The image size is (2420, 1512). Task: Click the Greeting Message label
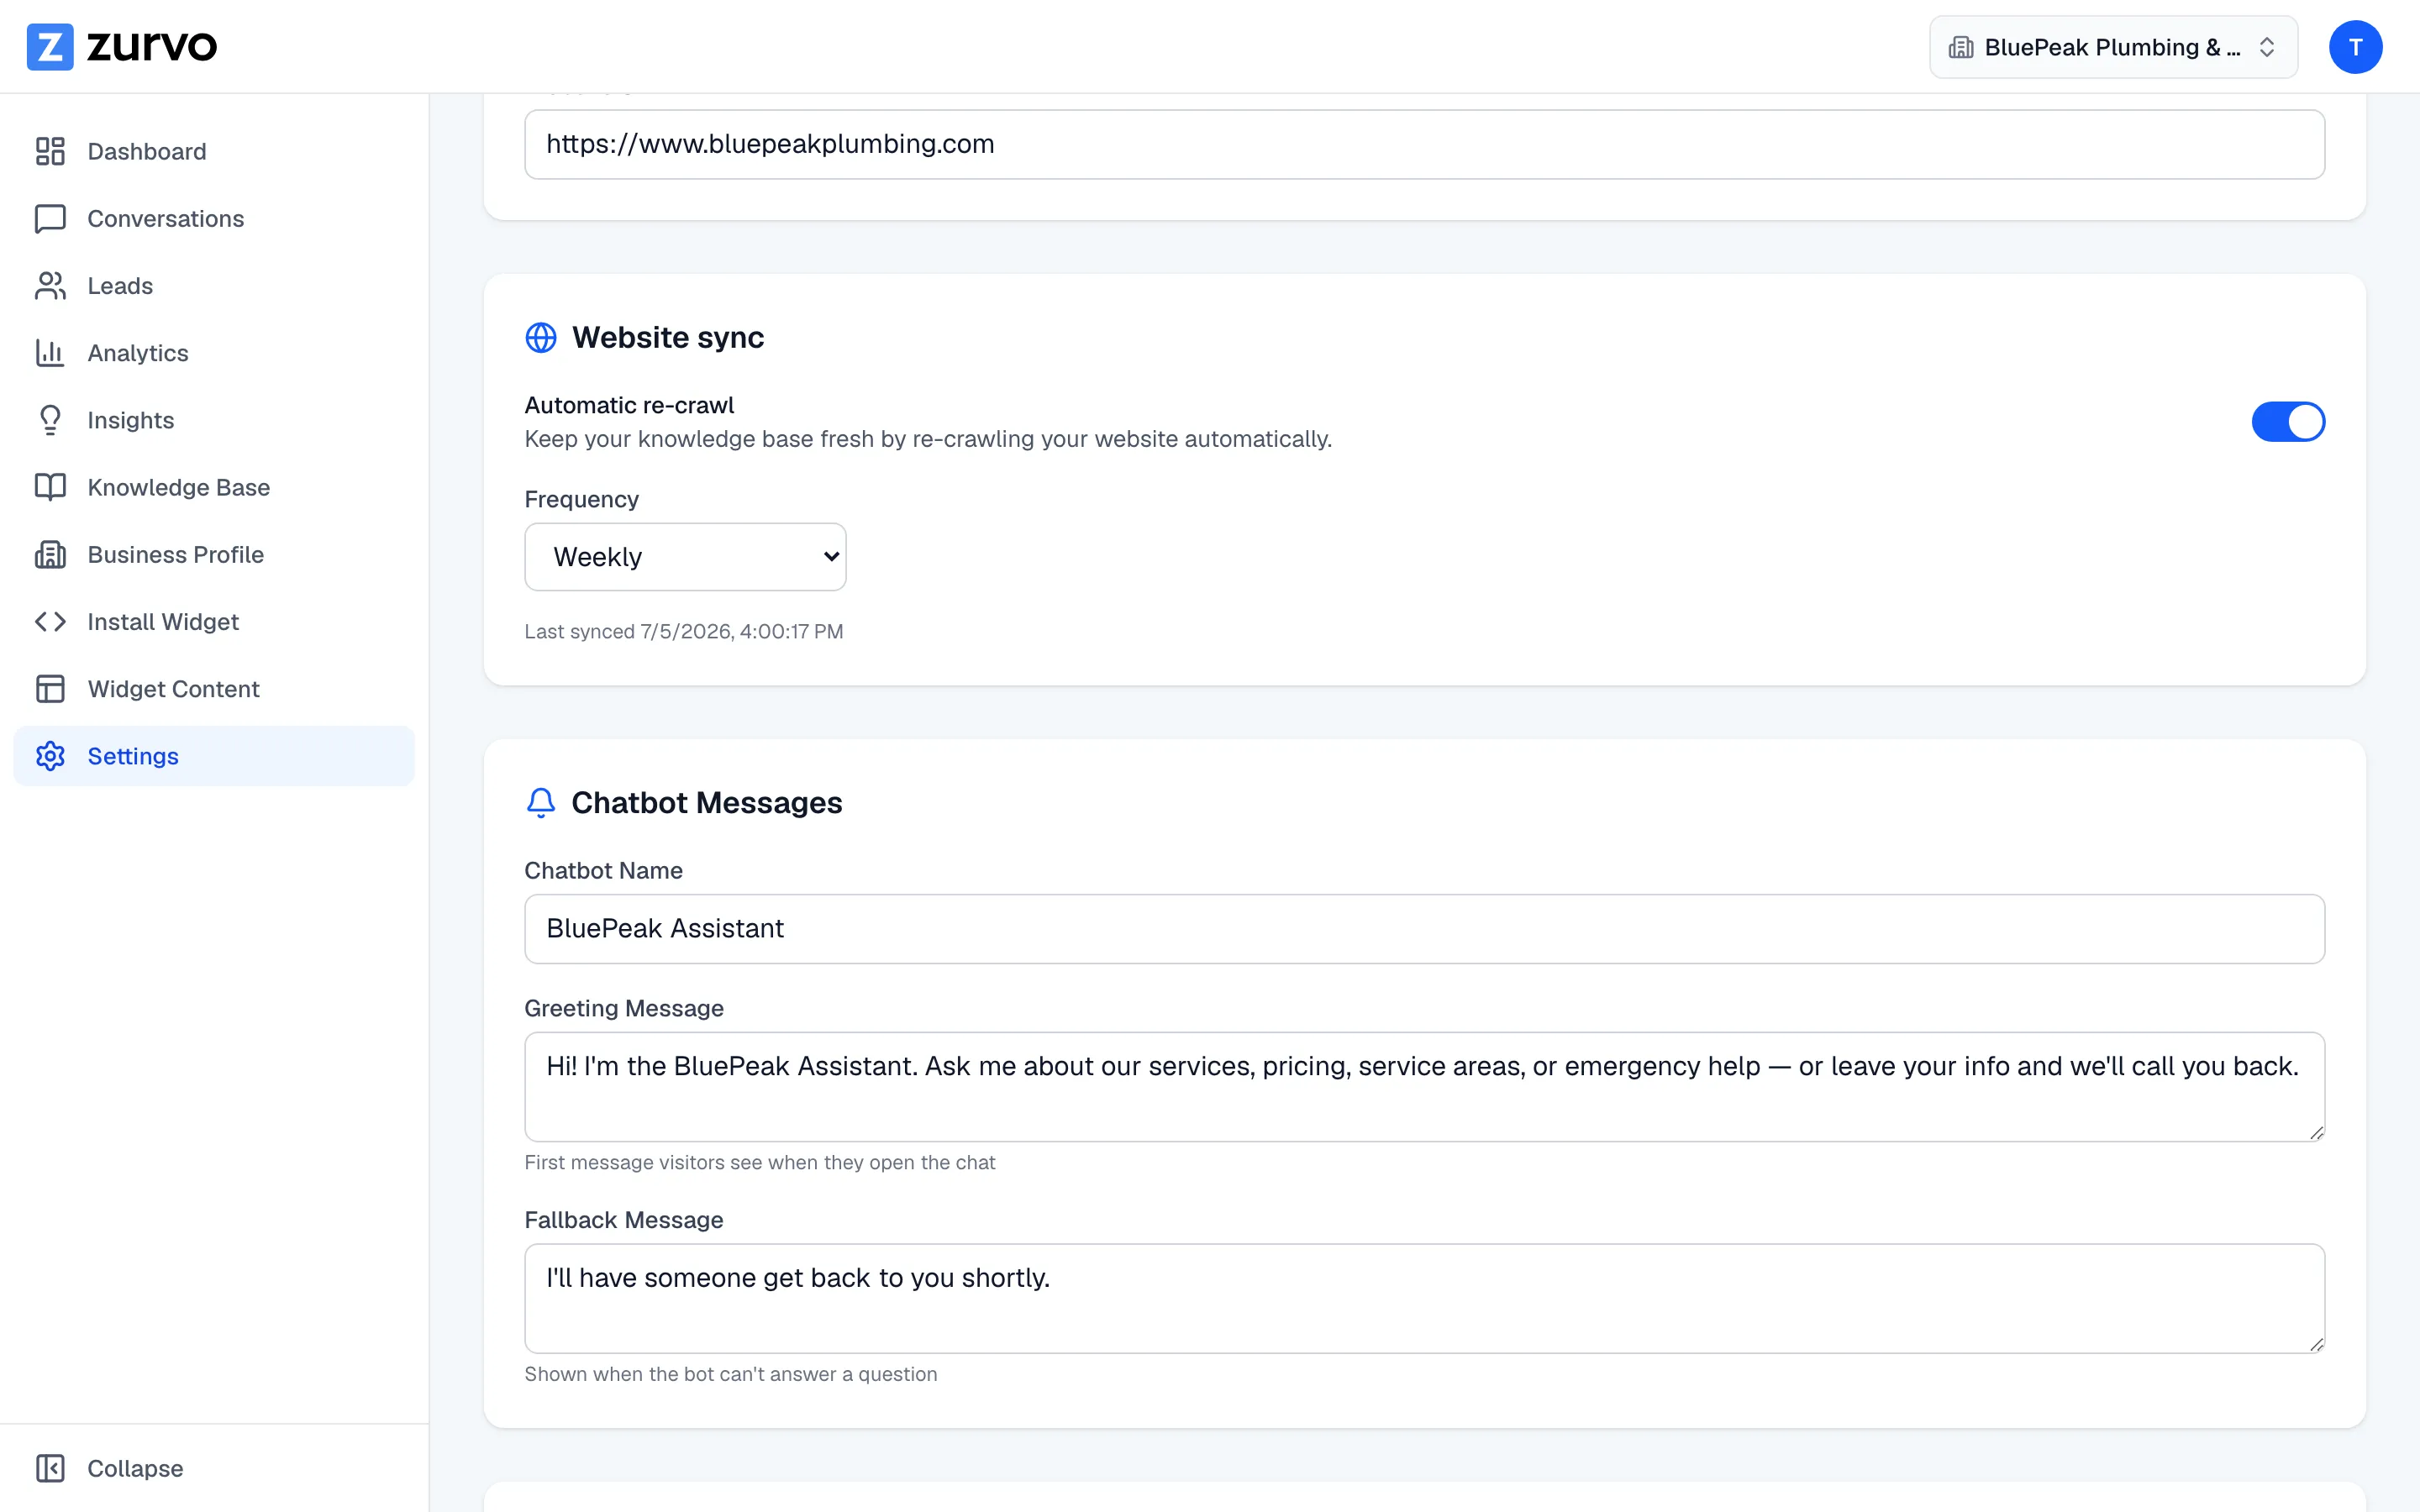[x=624, y=1009]
